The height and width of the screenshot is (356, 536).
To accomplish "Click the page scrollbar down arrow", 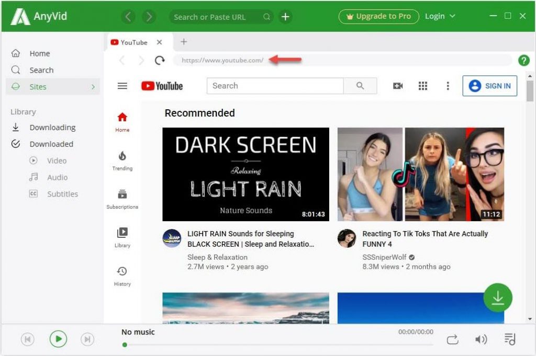I will click(530, 319).
